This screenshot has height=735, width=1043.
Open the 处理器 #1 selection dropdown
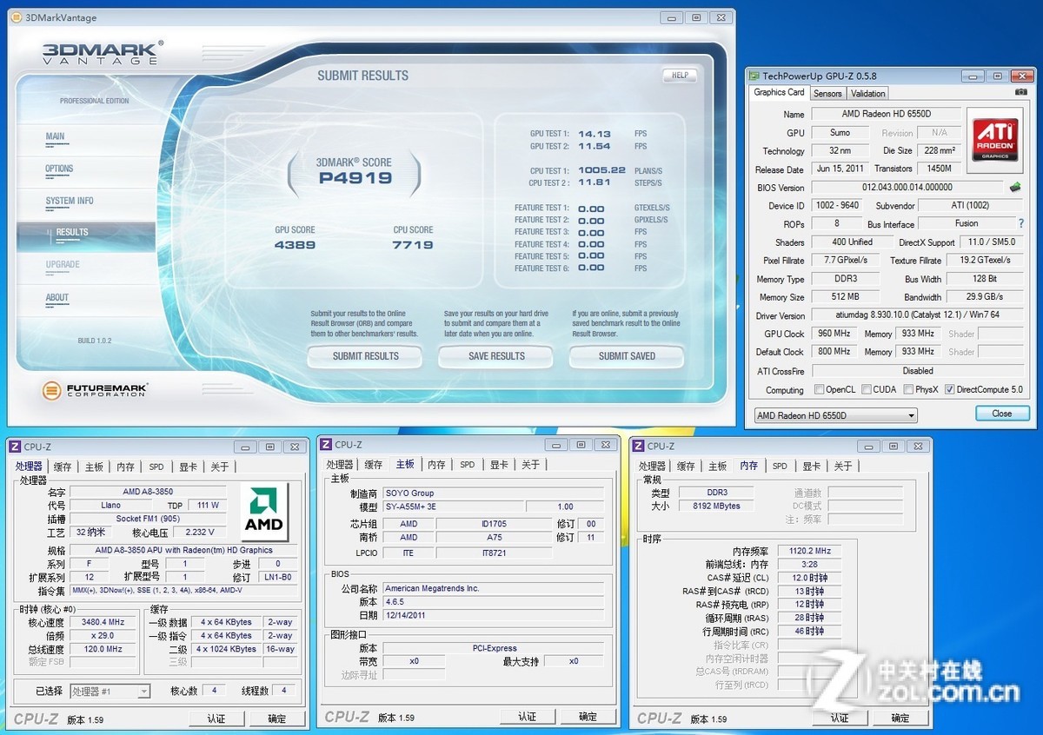tap(110, 692)
